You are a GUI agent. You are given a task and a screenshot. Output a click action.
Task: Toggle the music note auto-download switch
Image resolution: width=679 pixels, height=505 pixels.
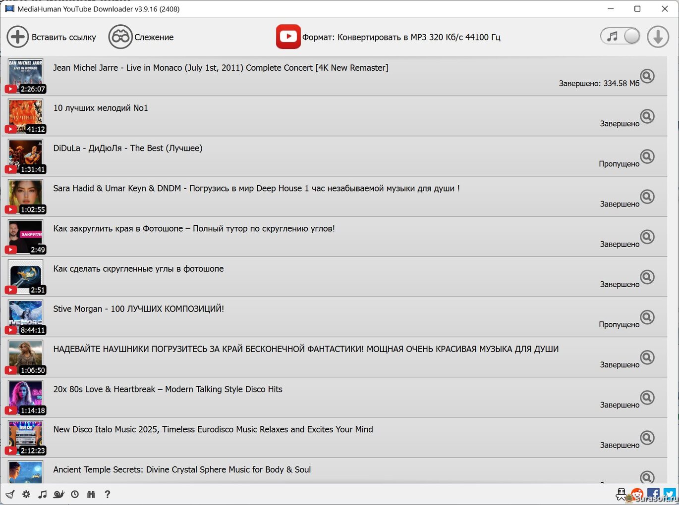pos(620,36)
